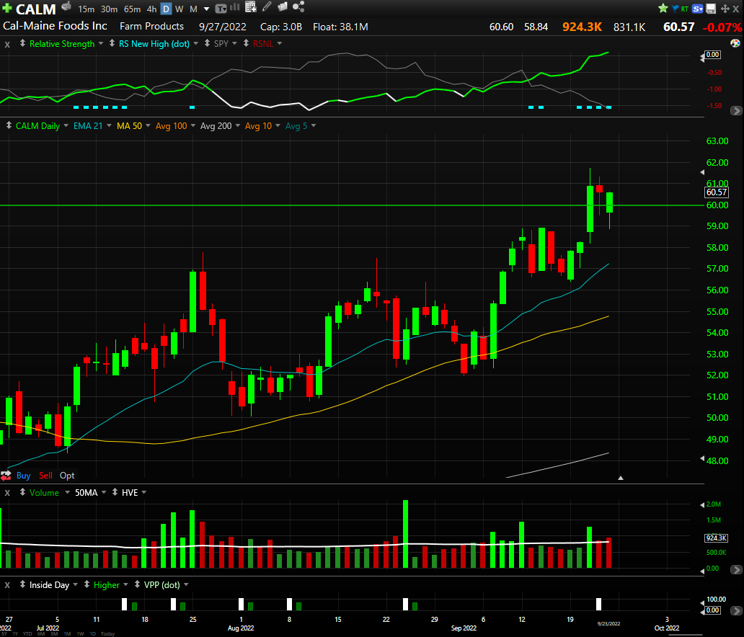Click the move window arrows icon

725,9
